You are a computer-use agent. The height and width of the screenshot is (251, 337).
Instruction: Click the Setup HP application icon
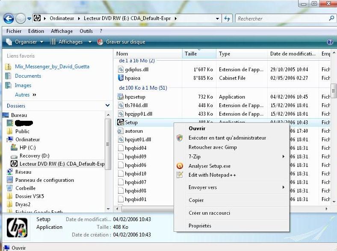tap(121, 123)
